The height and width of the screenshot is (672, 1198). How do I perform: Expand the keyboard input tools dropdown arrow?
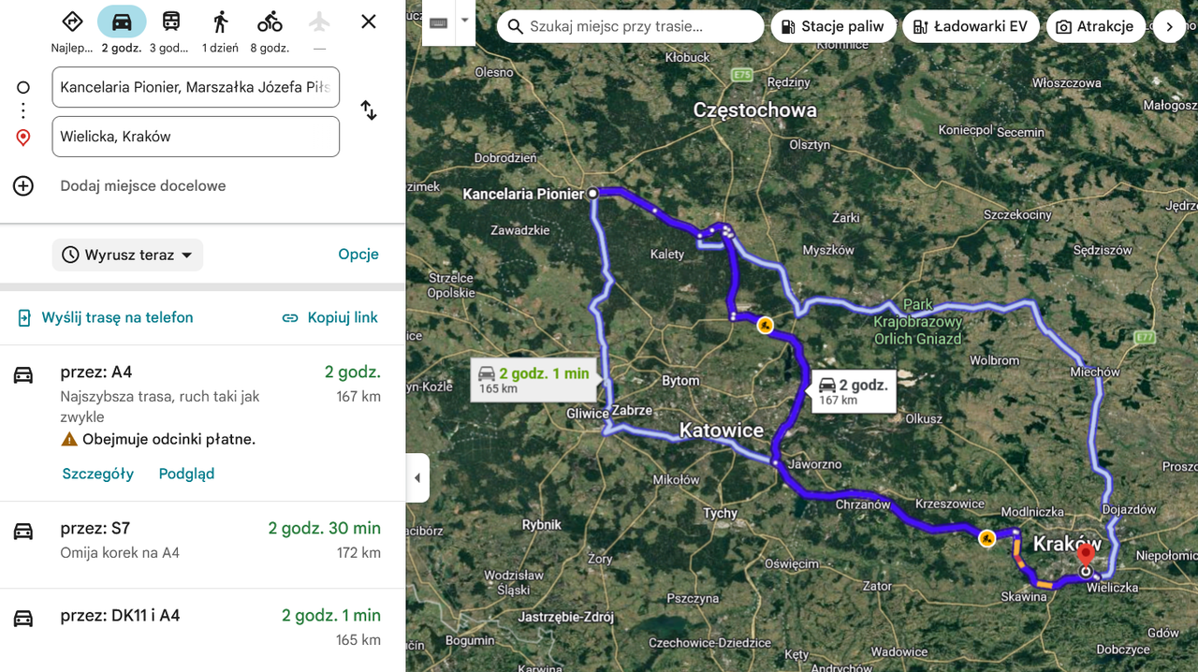click(464, 21)
